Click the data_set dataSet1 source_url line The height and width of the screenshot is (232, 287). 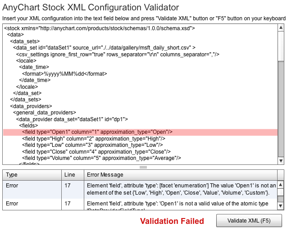coord(104,47)
